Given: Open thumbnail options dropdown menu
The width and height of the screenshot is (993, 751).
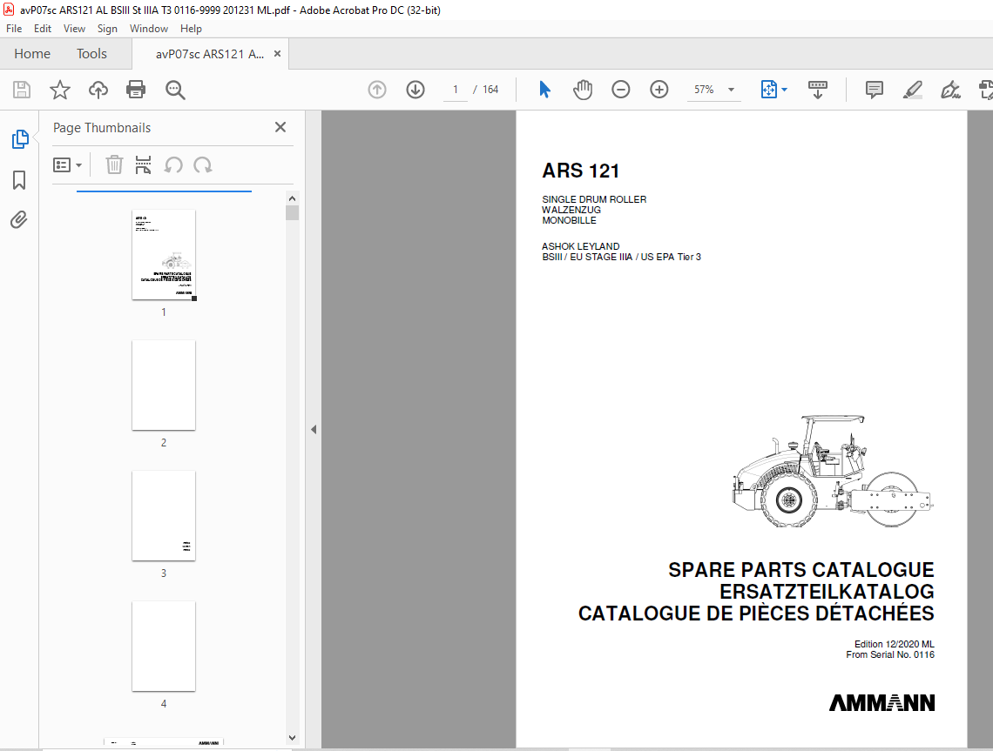Looking at the screenshot, I should (x=68, y=165).
